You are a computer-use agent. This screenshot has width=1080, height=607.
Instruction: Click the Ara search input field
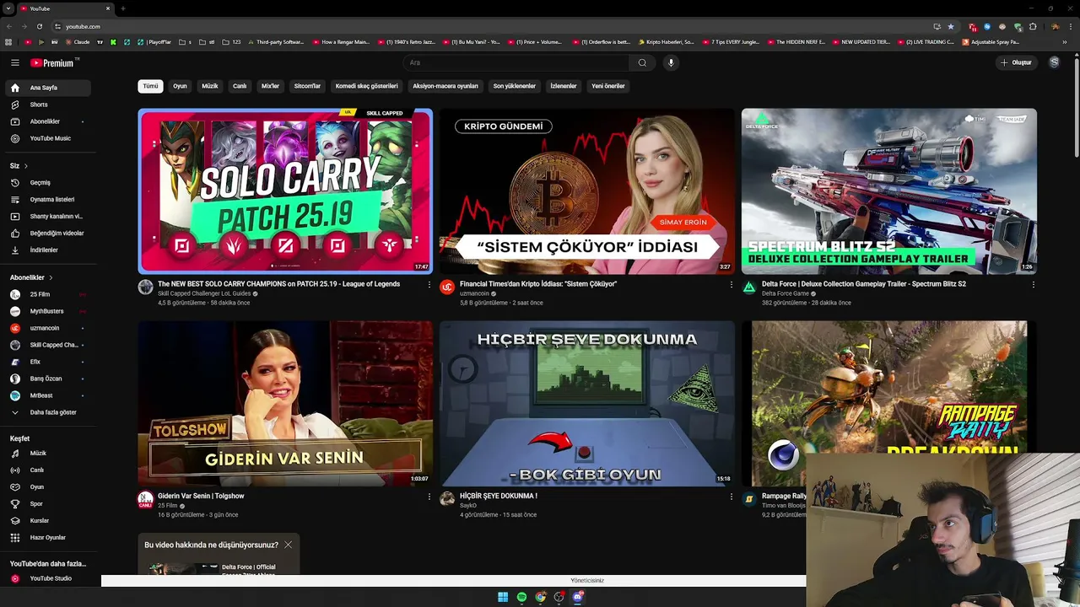click(516, 62)
